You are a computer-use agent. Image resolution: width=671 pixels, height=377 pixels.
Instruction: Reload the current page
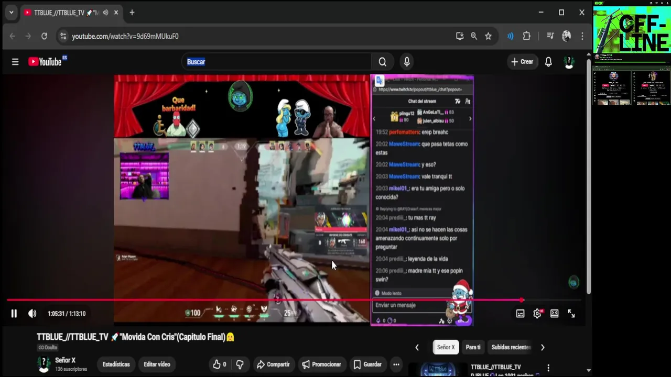(x=45, y=36)
